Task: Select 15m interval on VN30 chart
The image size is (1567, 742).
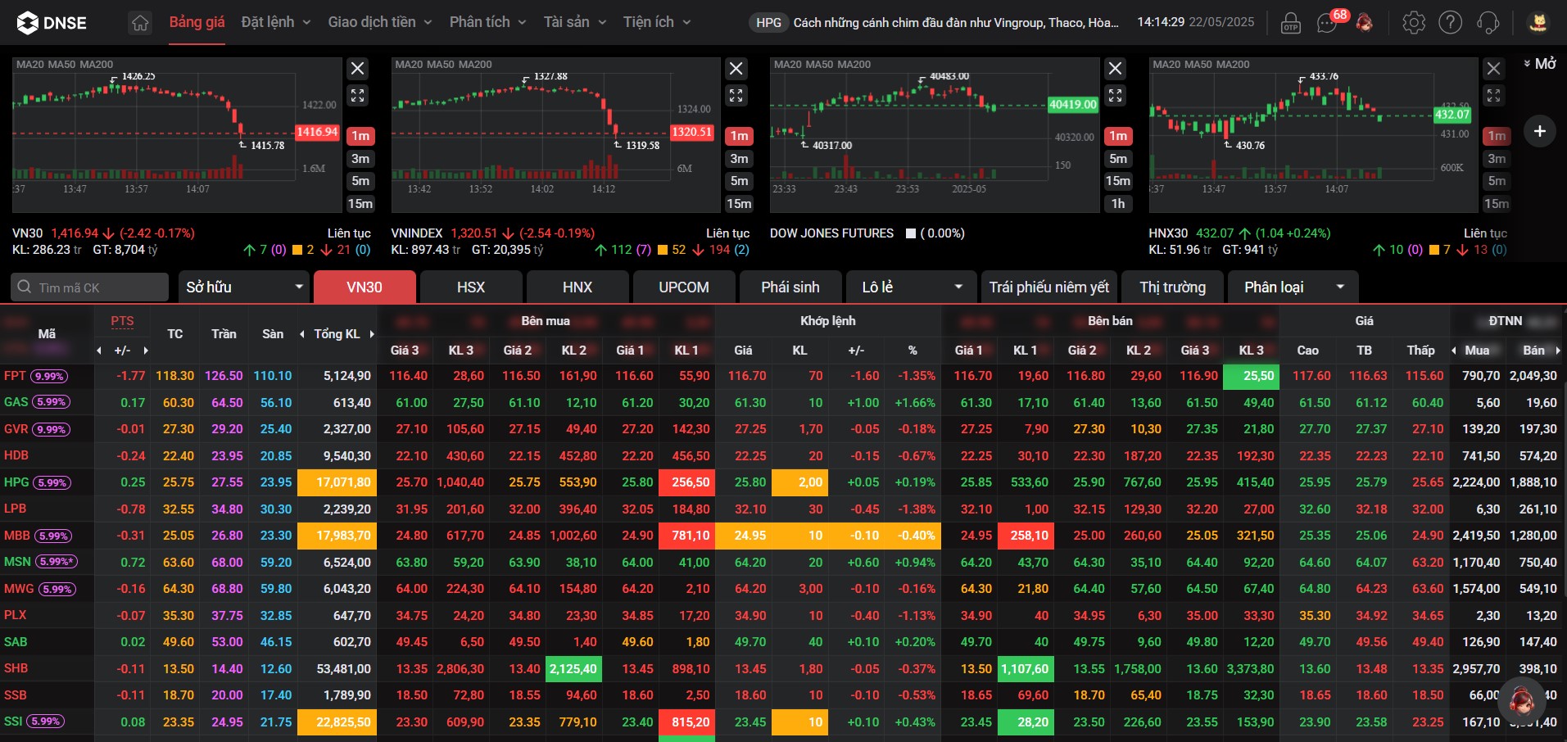Action: 360,204
